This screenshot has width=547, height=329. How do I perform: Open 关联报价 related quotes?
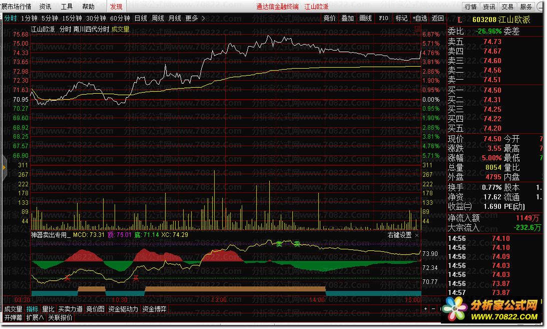coord(61,318)
